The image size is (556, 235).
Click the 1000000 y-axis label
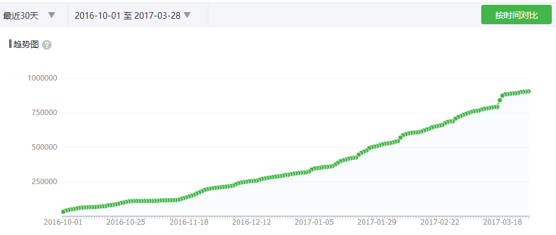42,78
